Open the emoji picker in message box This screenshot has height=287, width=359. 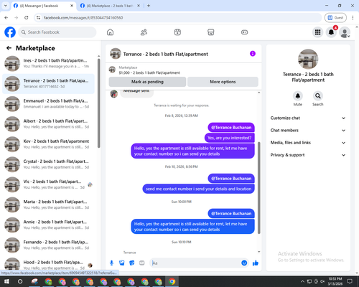pyautogui.click(x=244, y=263)
